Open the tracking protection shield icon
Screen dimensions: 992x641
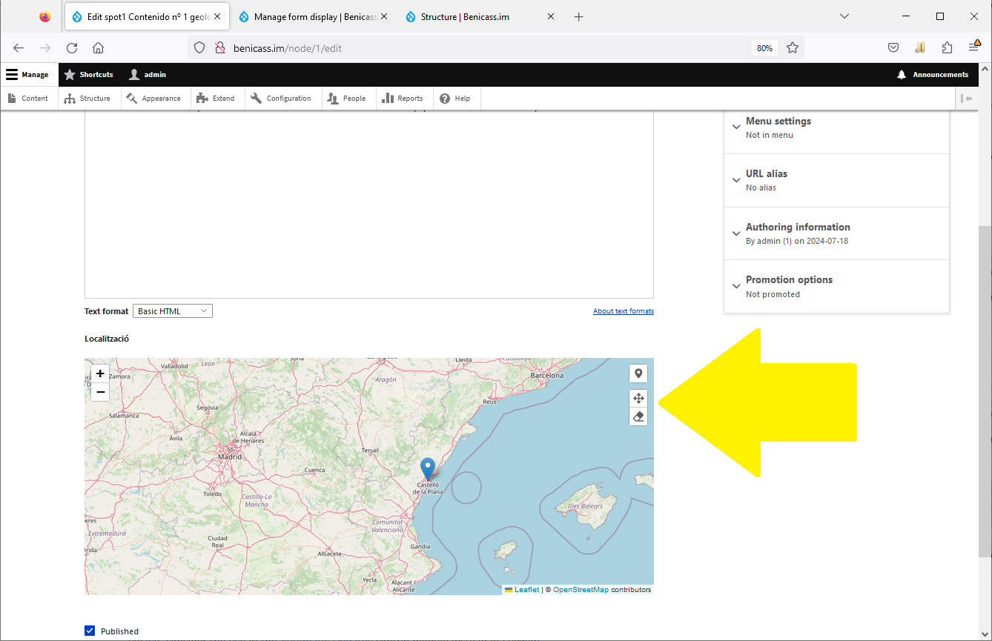tap(199, 47)
